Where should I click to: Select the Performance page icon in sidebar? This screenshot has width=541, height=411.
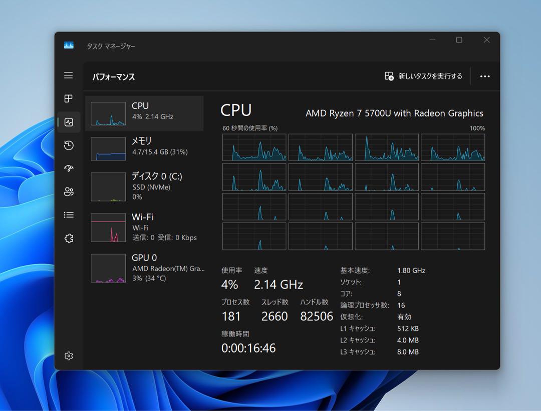(69, 122)
